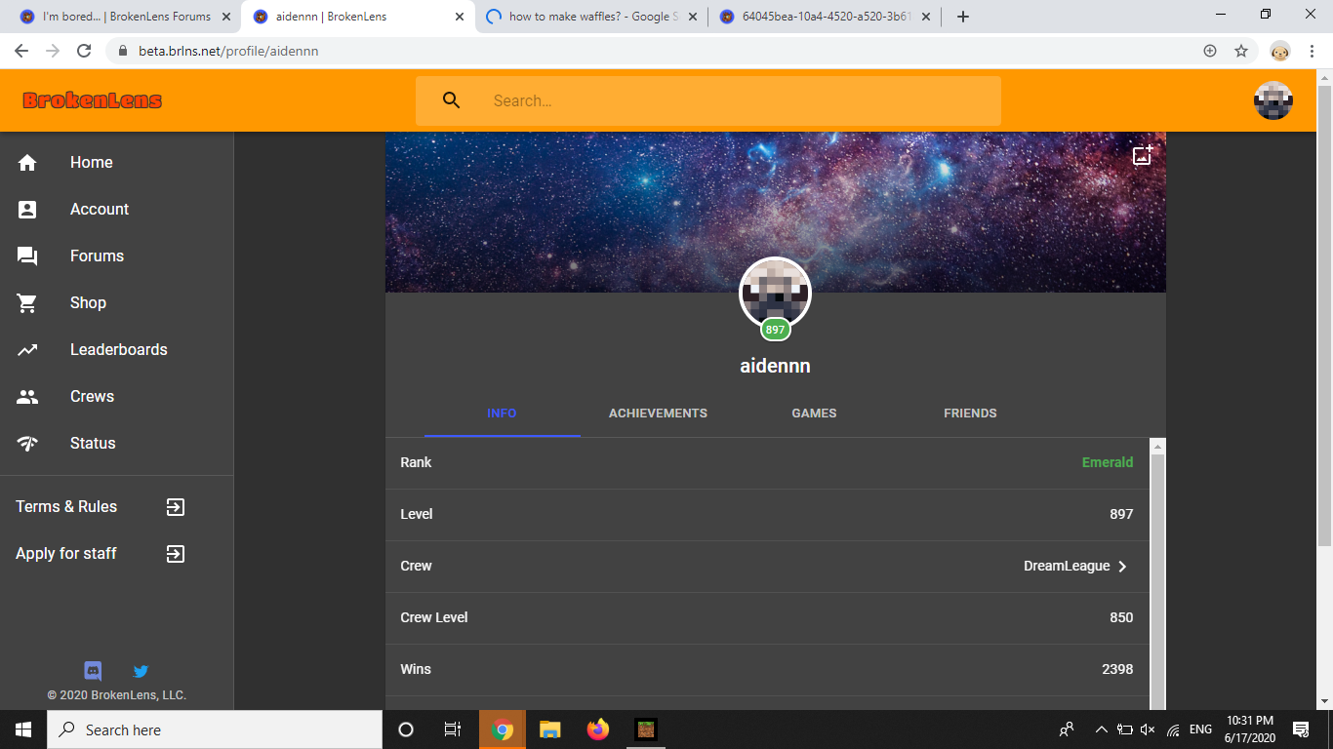
Task: Expand DreamLeague crew chevron arrow
Action: click(x=1122, y=567)
